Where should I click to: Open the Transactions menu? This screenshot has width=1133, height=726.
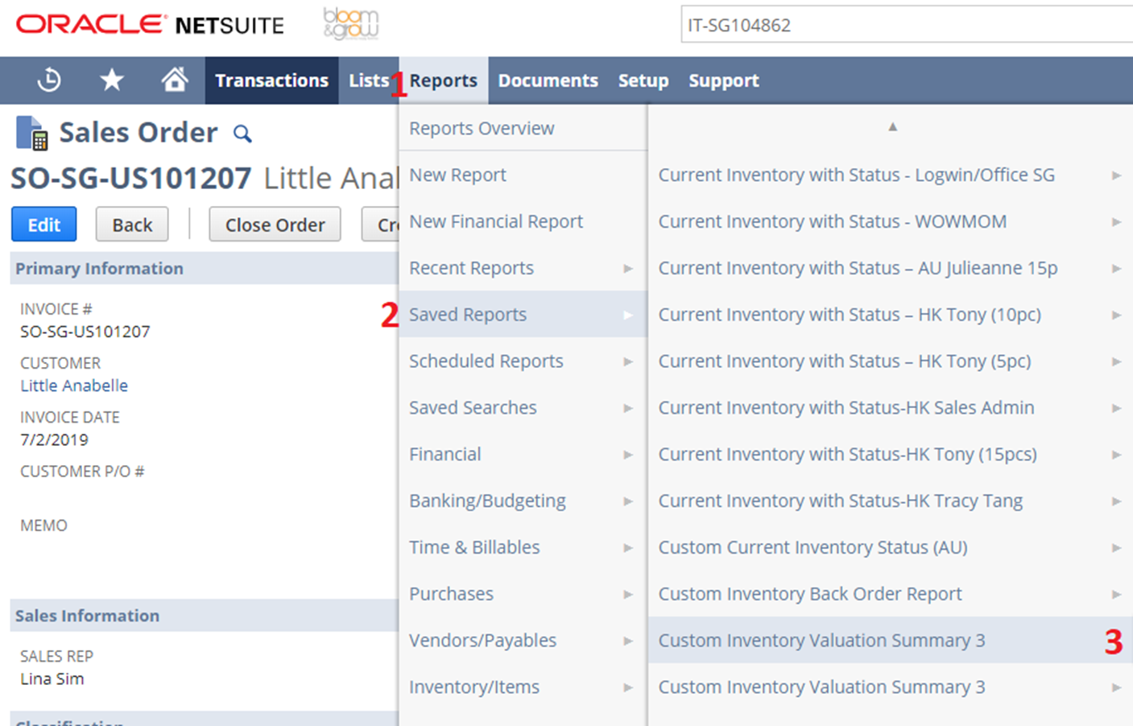click(271, 80)
